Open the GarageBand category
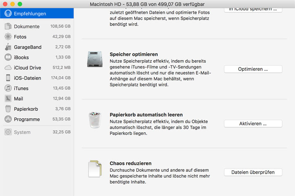This screenshot has height=196, width=295. point(37,47)
